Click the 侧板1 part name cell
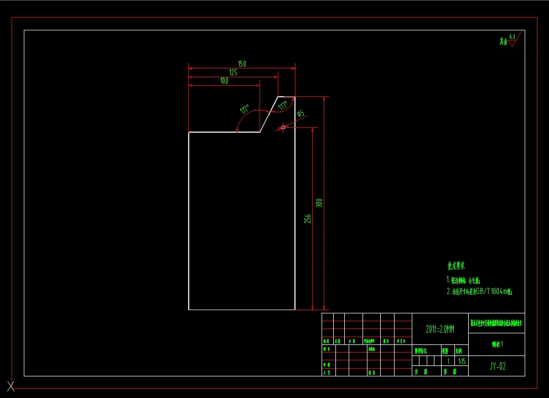The width and height of the screenshot is (549, 398). (497, 344)
